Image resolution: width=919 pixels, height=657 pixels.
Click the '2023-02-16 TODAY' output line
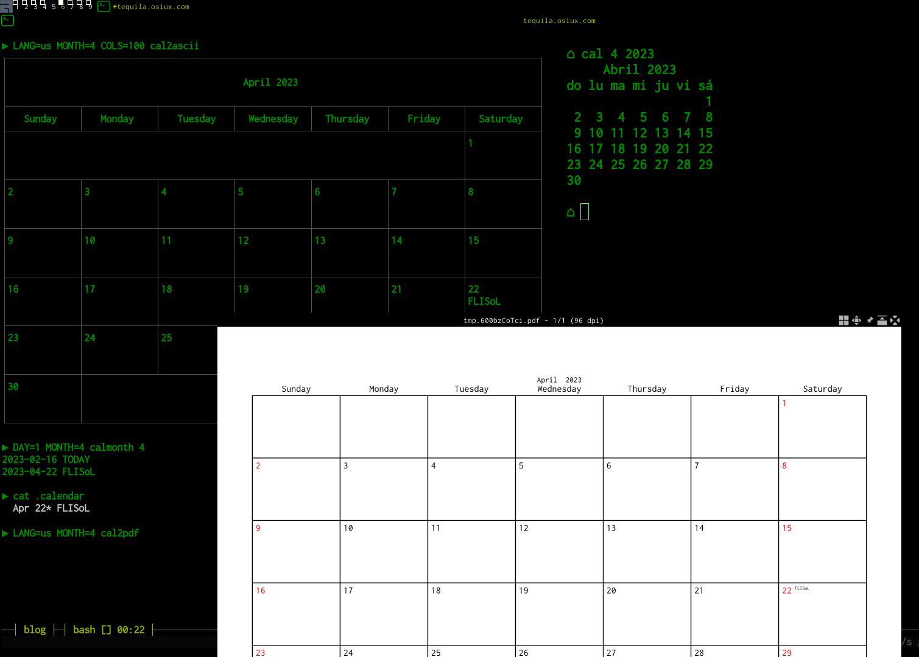tap(46, 459)
